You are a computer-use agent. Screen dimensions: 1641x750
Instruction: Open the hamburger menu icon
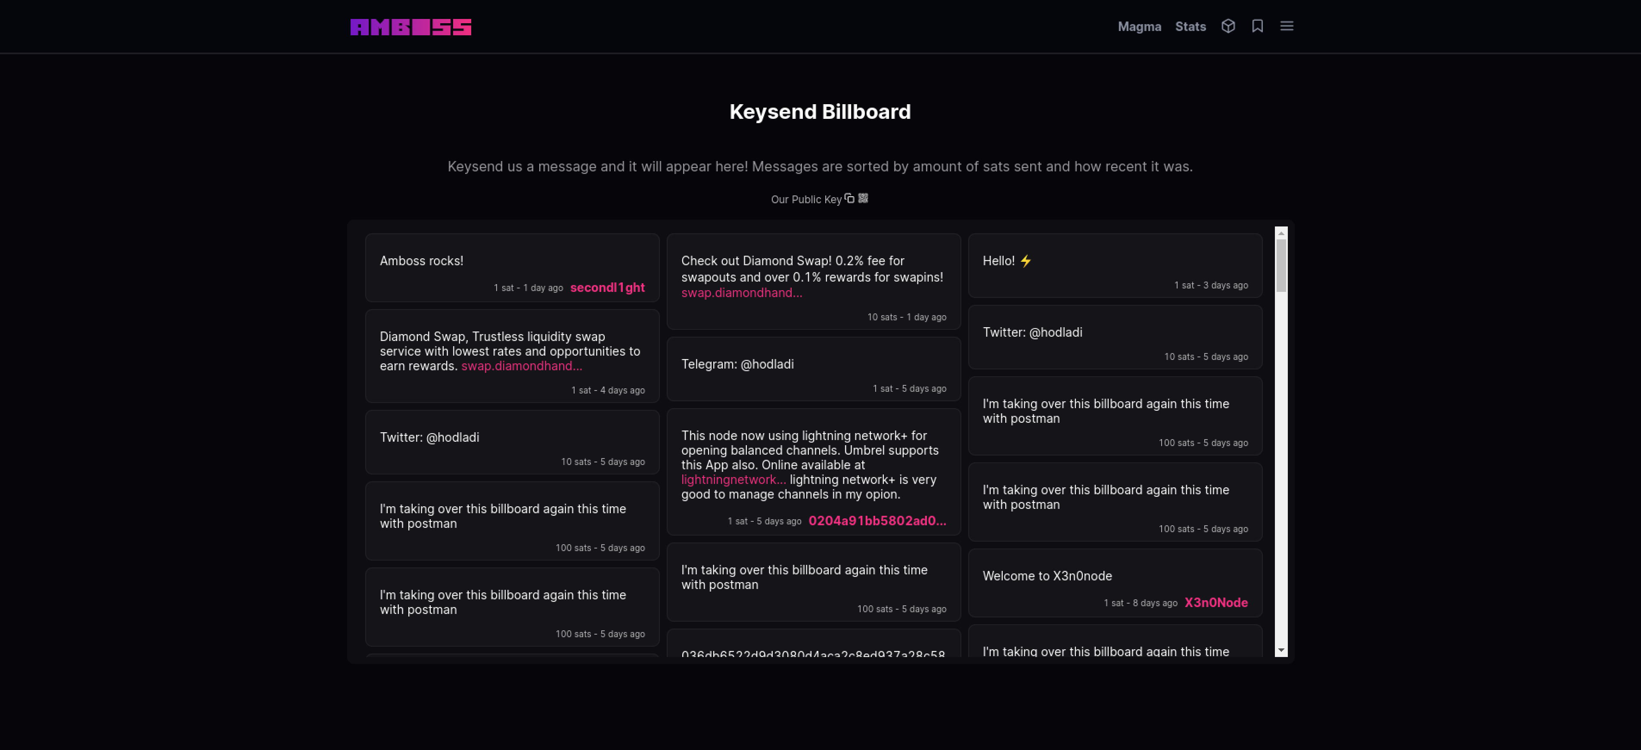point(1286,26)
